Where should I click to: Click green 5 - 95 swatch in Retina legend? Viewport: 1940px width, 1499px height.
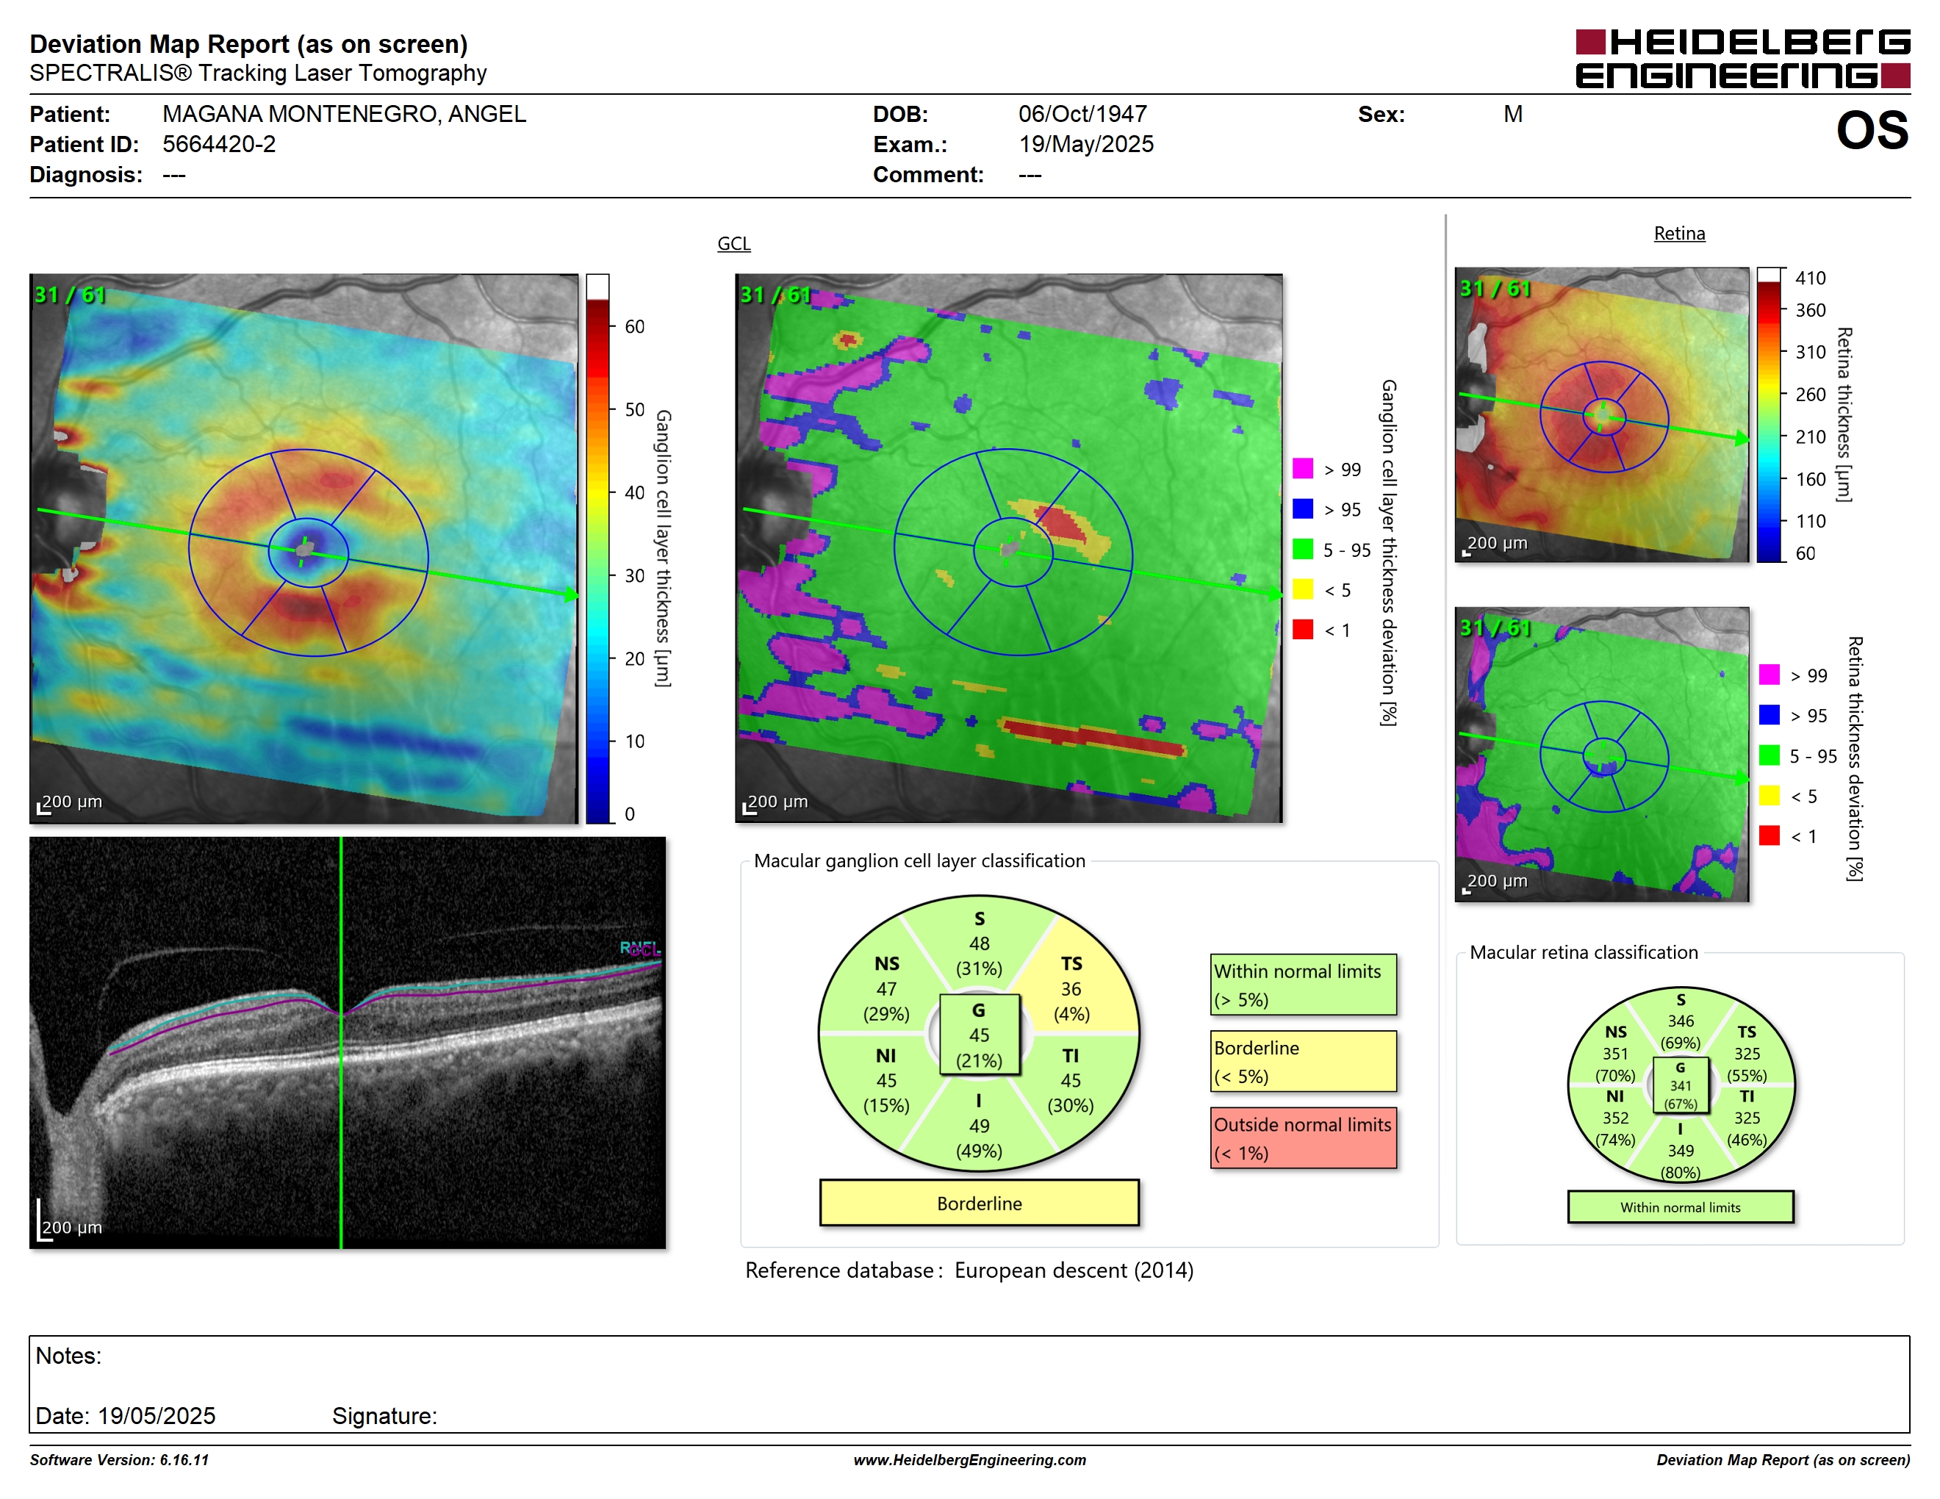coord(1769,755)
